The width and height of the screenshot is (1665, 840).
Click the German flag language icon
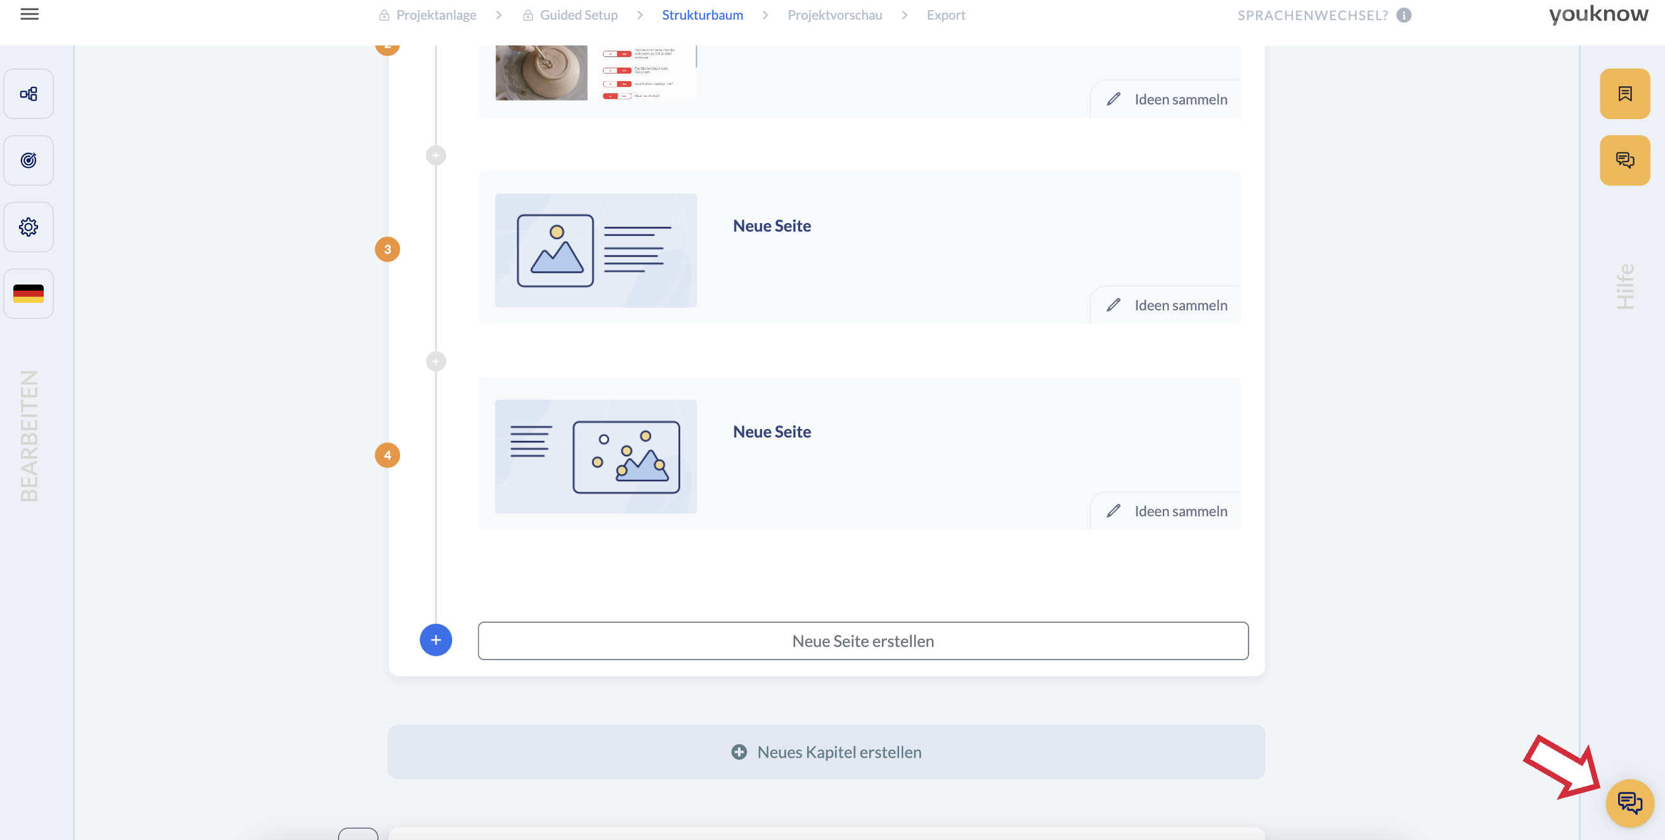pyautogui.click(x=29, y=294)
